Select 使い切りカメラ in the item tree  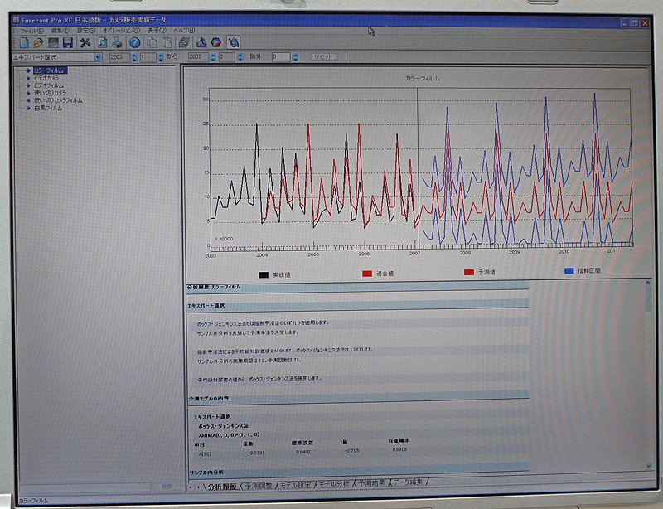coord(50,93)
